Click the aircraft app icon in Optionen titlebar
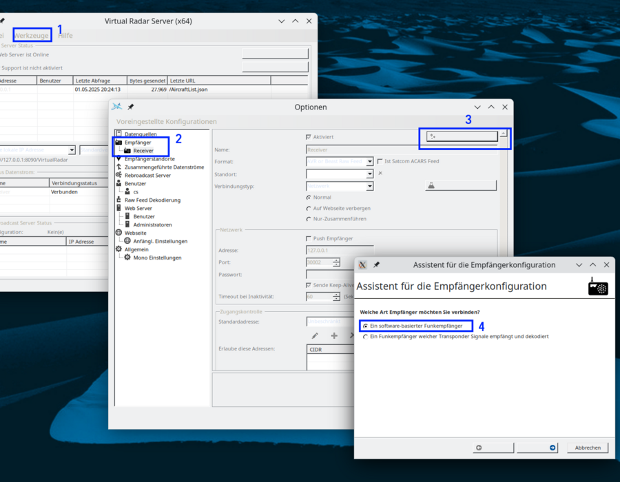620x482 pixels. [116, 106]
